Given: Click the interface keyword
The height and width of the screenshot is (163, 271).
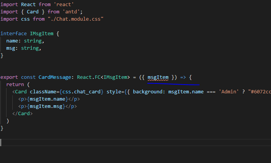Looking at the screenshot, I should point(14,34).
